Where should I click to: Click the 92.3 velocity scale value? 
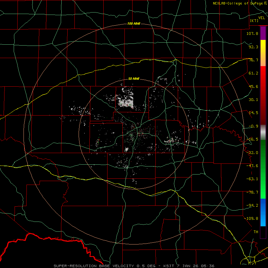coord(253,47)
